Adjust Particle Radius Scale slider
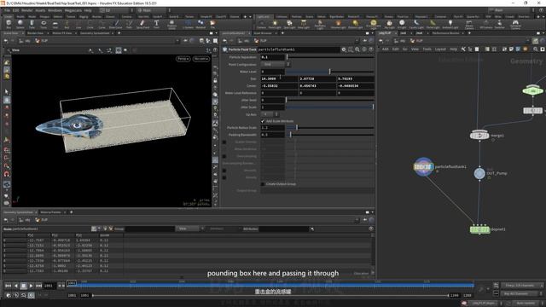Image resolution: width=546 pixels, height=307 pixels. pyautogui.click(x=330, y=128)
